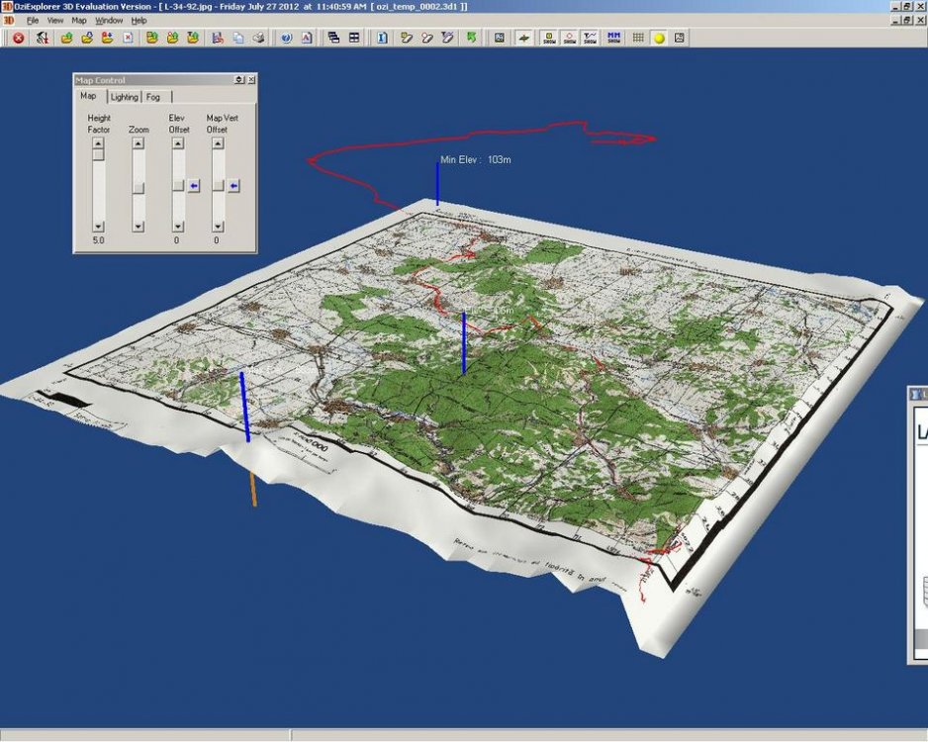This screenshot has height=742, width=928.
Task: Open the Map menu
Action: click(79, 20)
